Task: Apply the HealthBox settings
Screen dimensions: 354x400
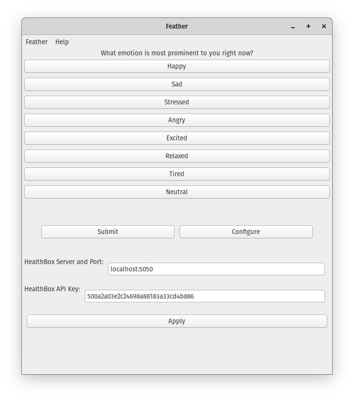Action: [x=177, y=321]
